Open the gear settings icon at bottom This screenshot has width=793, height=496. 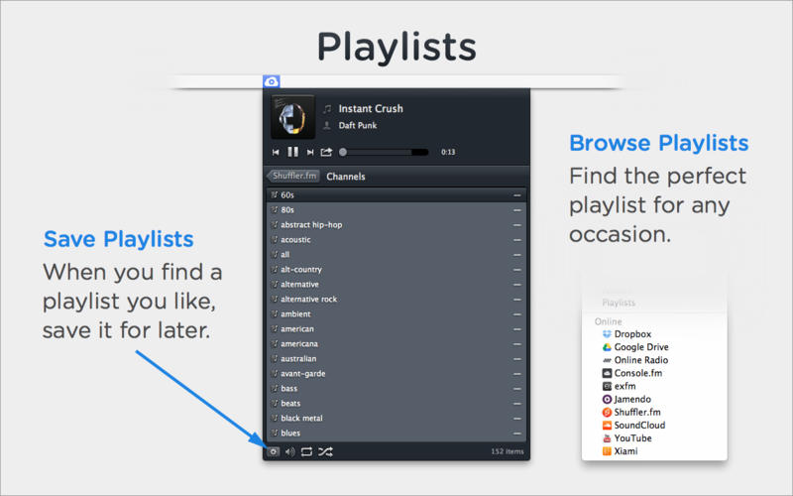(274, 451)
